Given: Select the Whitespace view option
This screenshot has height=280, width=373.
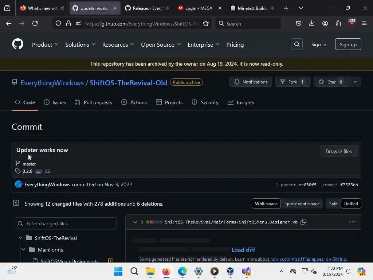Looking at the screenshot, I should (266, 203).
